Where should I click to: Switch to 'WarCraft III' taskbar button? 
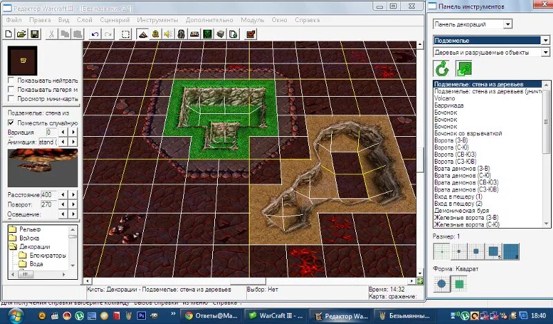(x=275, y=316)
